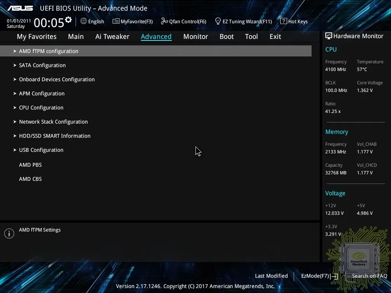
Task: Click the settings gear next to the clock
Action: click(x=68, y=20)
